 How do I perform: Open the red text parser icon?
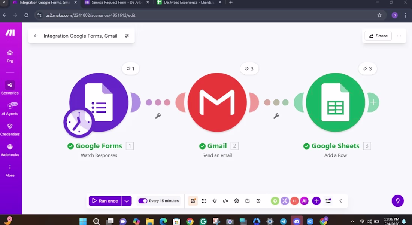294,201
